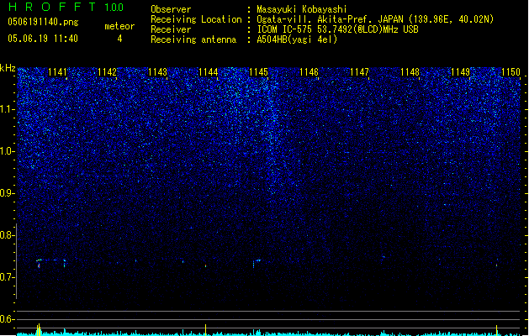
Task: Click the date 05.06.19 11:40
Action: click(x=43, y=39)
